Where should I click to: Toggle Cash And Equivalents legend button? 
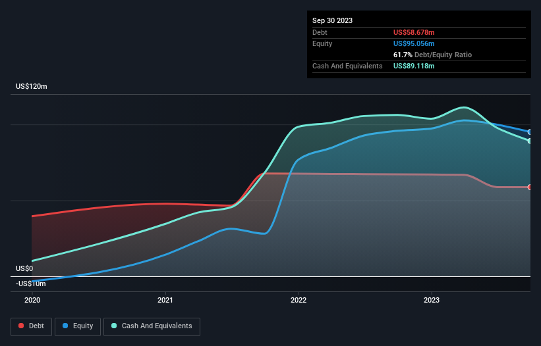coord(152,326)
